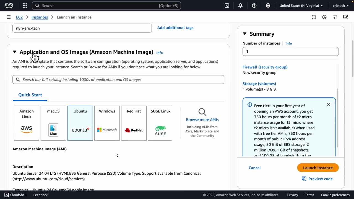The width and height of the screenshot is (354, 199).
Task: Dismiss the Free tier notice
Action: point(328,105)
